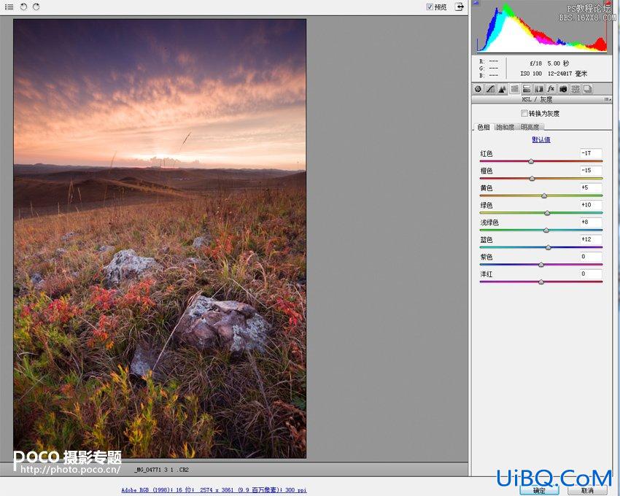
Task: Click the 紫色 purple hue slider
Action: (x=541, y=265)
